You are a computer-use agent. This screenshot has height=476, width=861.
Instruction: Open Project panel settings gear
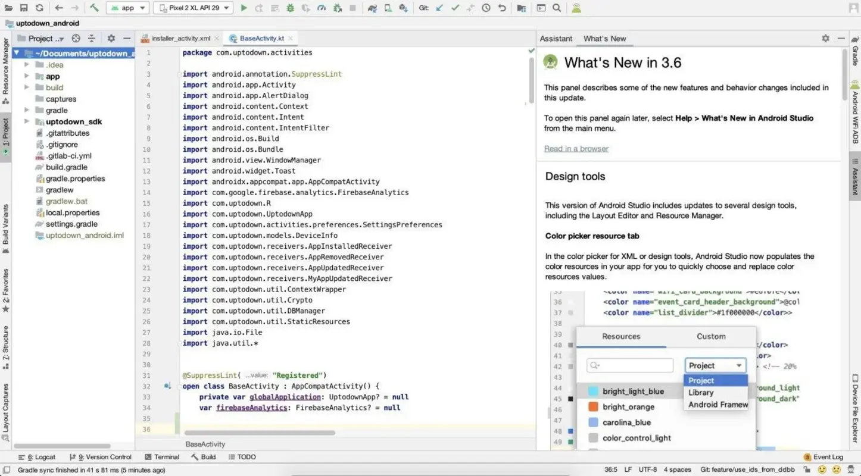111,38
